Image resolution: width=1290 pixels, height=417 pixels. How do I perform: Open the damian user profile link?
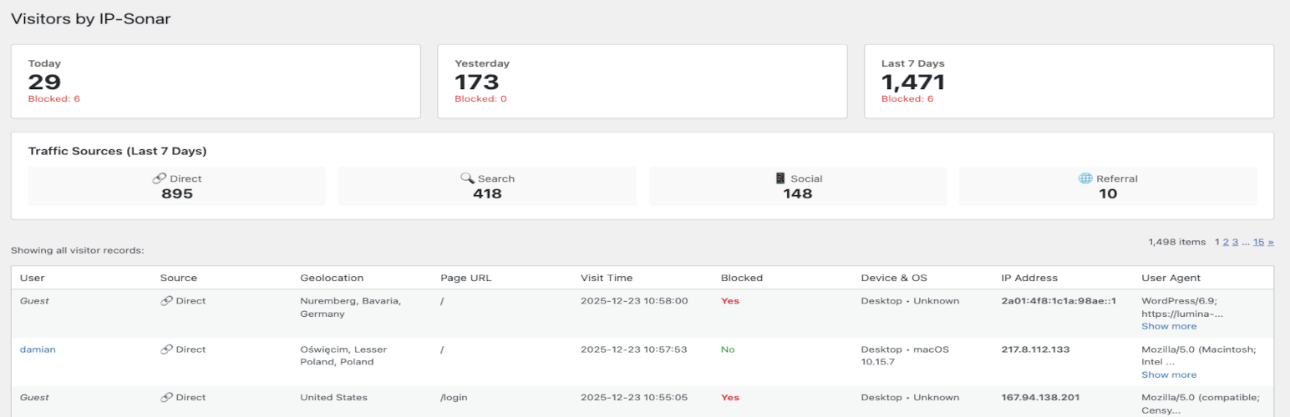(x=38, y=349)
